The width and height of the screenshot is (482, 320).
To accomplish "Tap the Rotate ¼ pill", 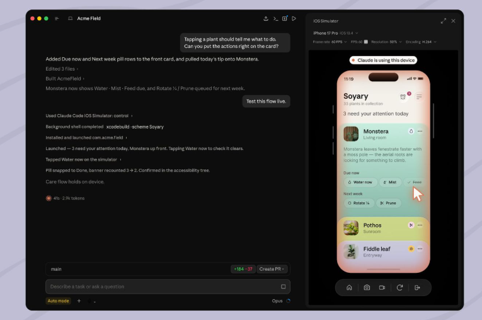I will (359, 203).
